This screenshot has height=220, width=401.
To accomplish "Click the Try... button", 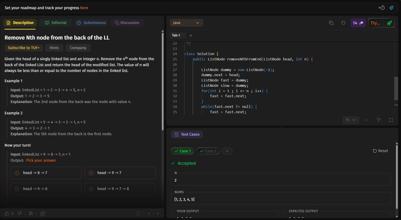I will 375,23.
